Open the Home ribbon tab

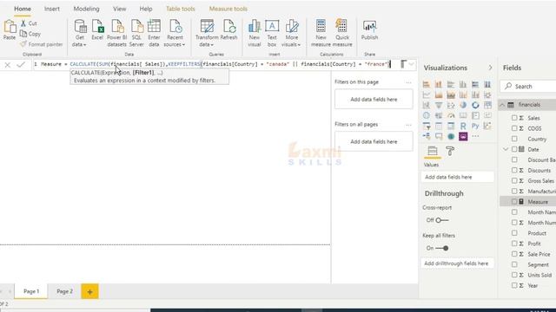click(23, 9)
